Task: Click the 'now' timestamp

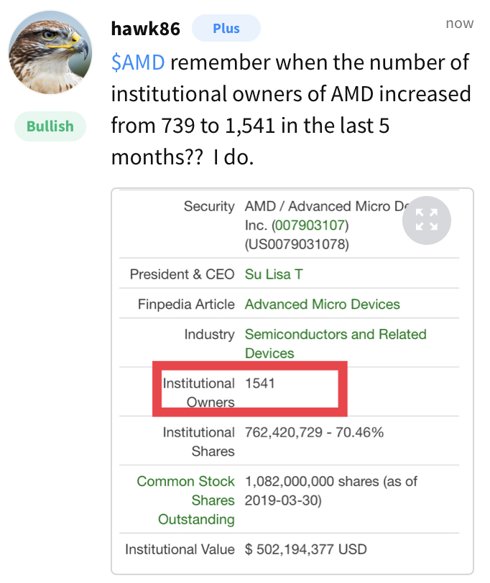Action: (461, 23)
